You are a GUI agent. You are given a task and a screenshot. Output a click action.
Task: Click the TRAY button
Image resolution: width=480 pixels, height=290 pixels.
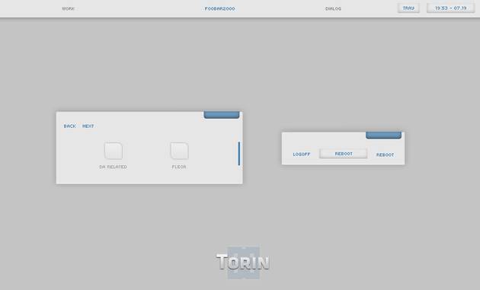(x=408, y=8)
